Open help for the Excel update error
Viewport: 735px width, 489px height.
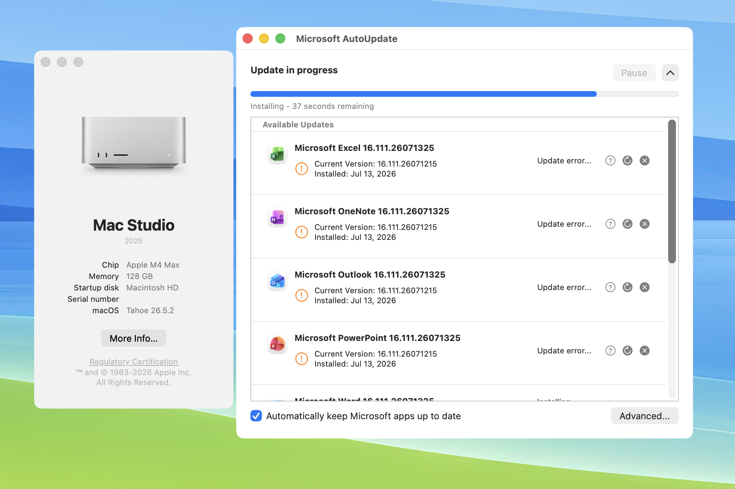(x=610, y=161)
